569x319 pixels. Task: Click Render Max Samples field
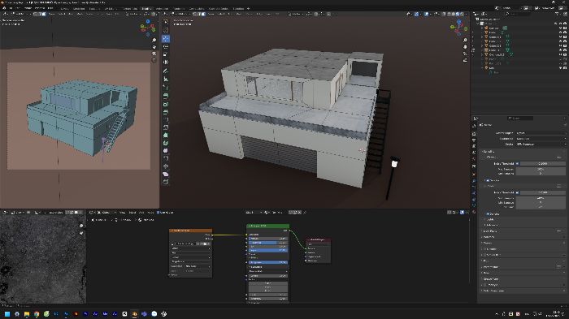tap(541, 198)
